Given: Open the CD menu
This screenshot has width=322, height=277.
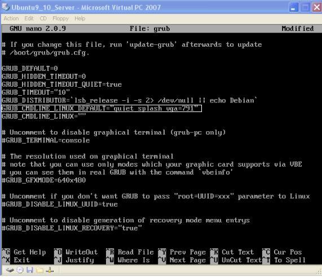Looking at the screenshot, I should point(43,19).
